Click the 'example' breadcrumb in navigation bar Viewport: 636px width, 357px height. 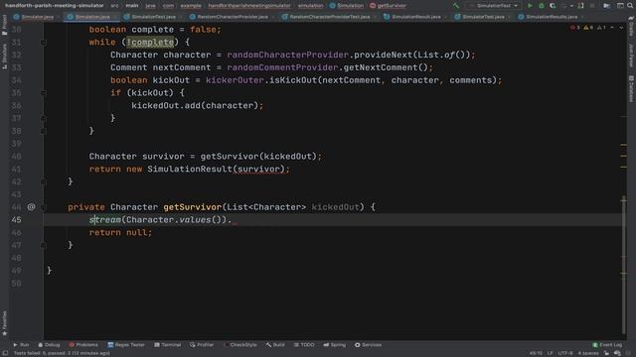click(x=191, y=6)
